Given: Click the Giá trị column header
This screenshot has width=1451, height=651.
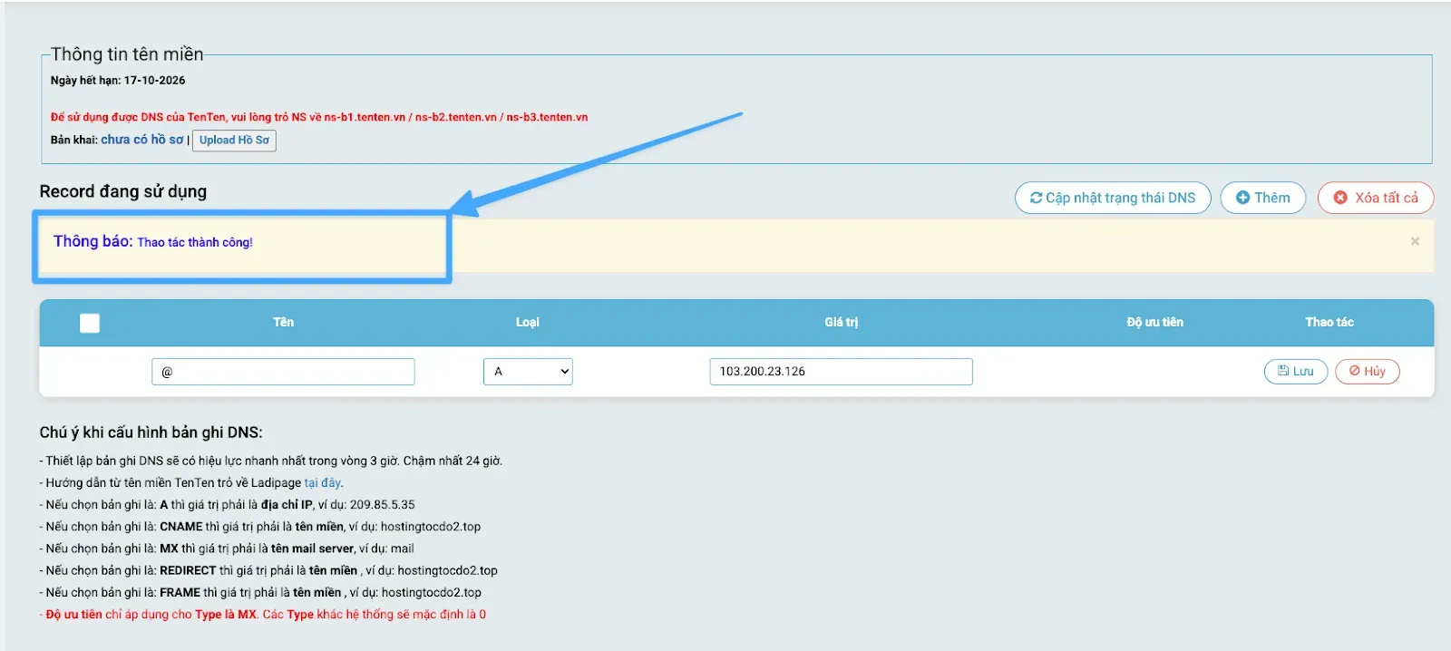Looking at the screenshot, I should point(841,323).
